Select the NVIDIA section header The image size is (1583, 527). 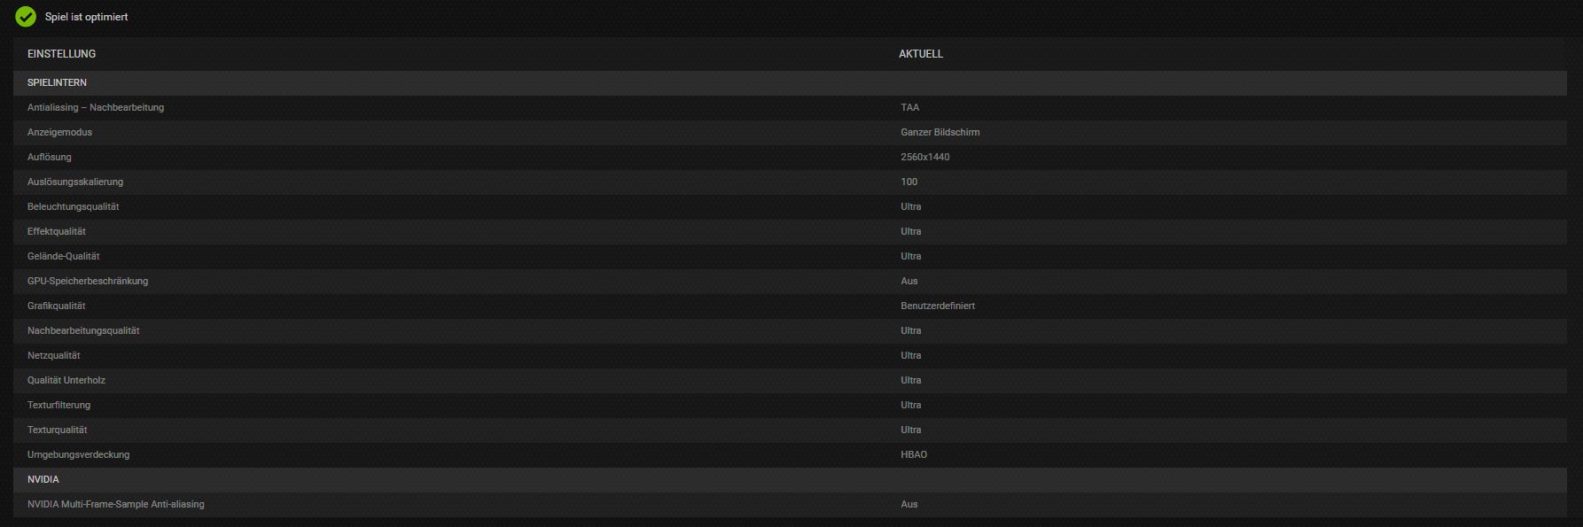[x=790, y=479]
